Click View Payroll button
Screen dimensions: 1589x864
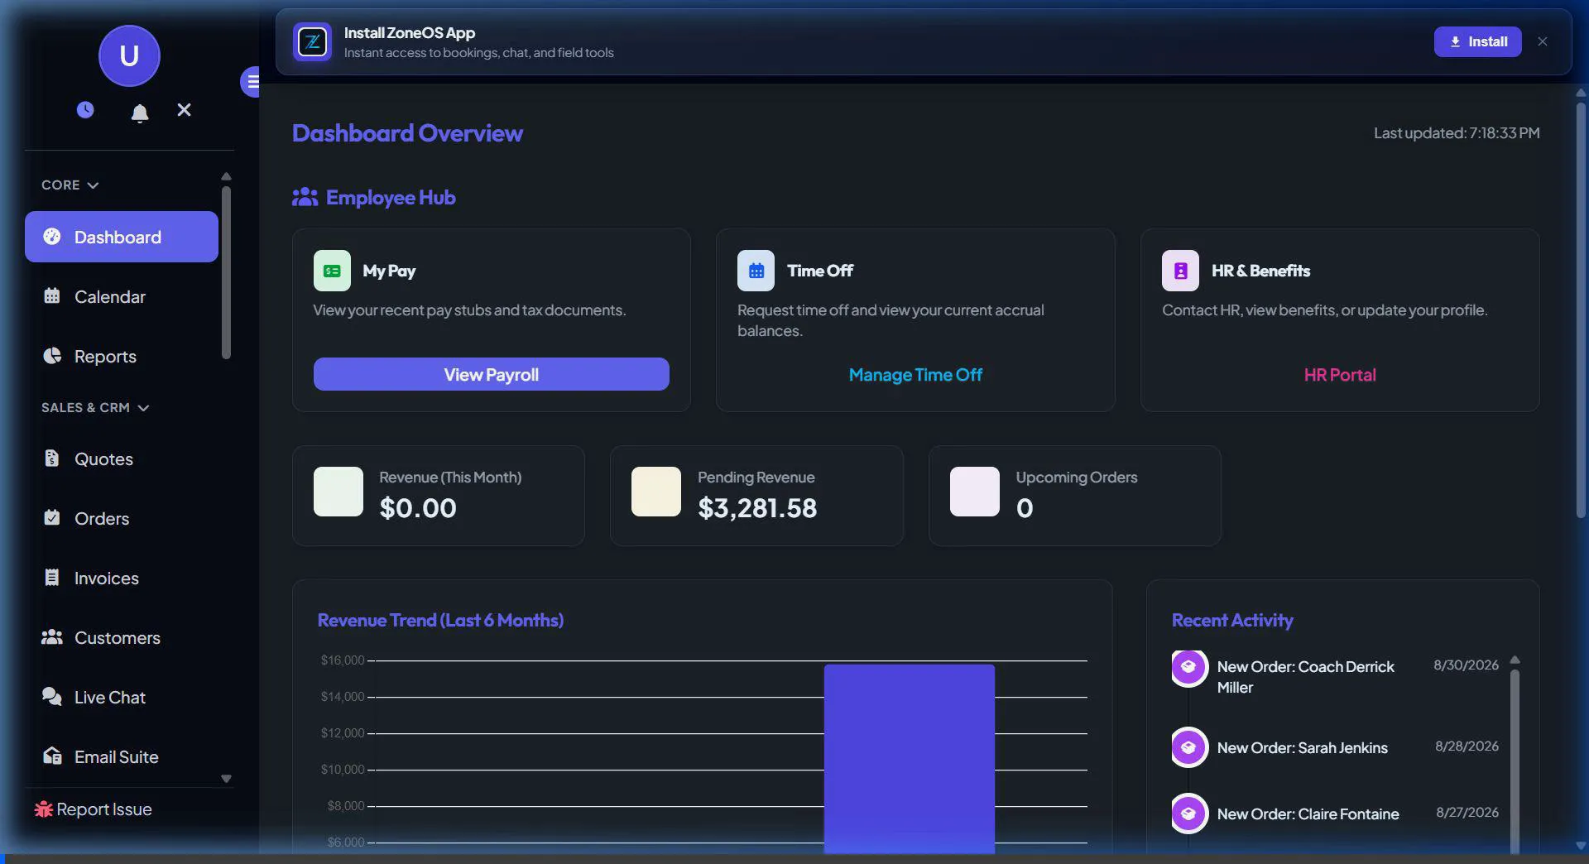[491, 374]
